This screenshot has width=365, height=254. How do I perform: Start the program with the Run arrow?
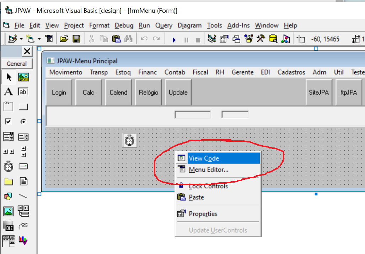pos(174,40)
